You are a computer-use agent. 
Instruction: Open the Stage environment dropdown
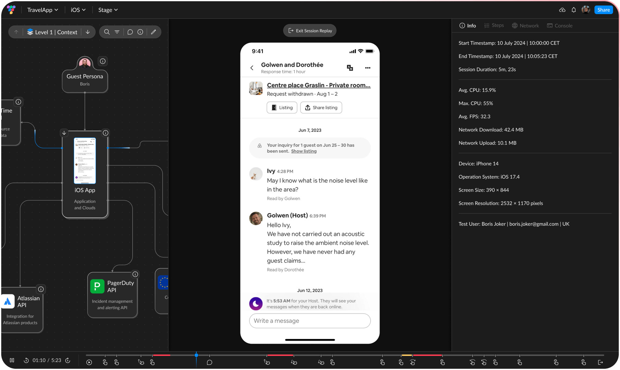click(x=108, y=10)
